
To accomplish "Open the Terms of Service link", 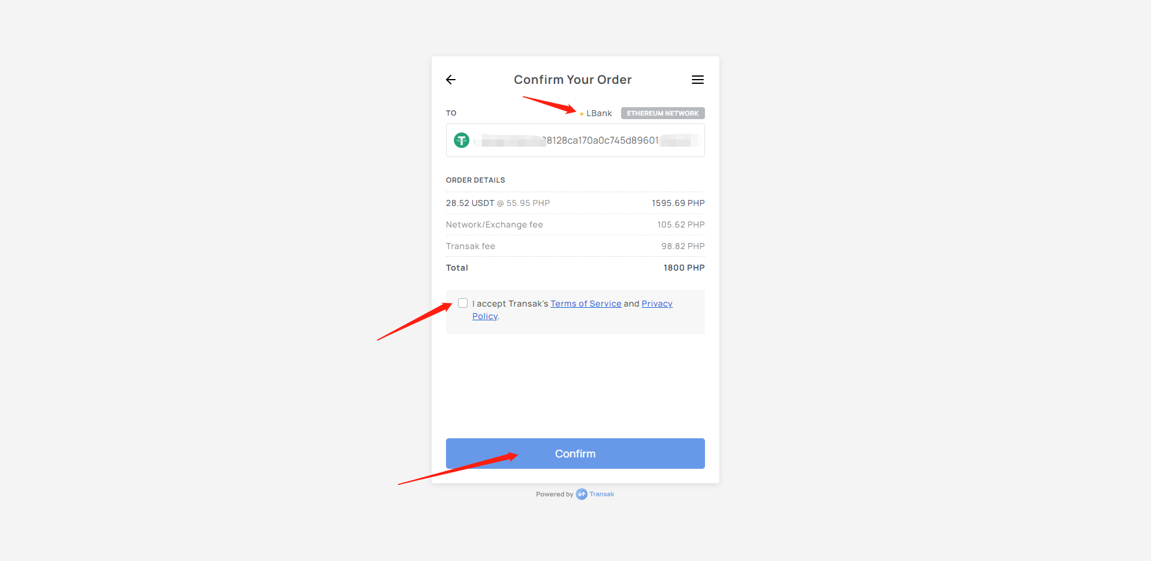I will tap(586, 304).
